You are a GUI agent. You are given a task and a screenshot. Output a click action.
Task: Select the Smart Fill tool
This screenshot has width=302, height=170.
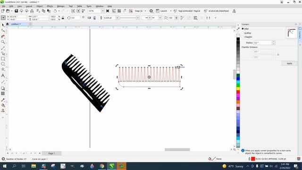[3, 110]
